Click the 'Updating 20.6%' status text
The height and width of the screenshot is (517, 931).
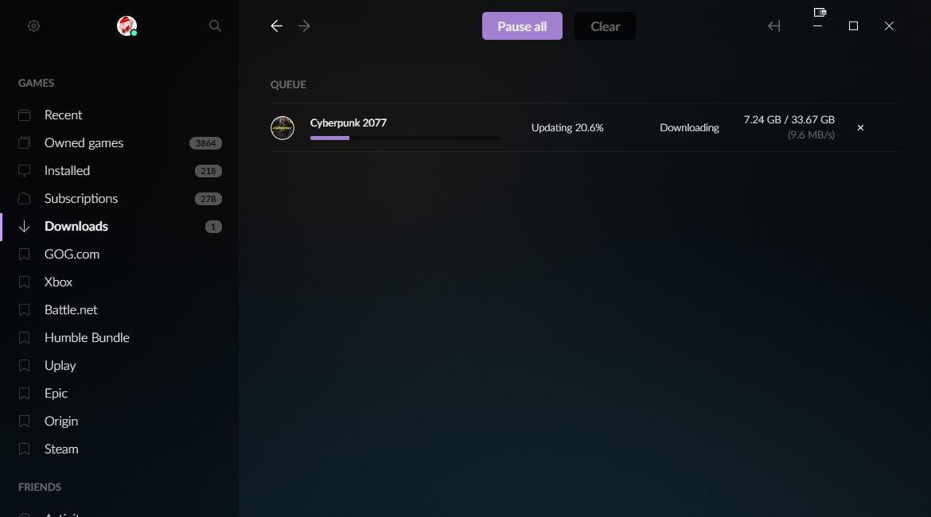[x=567, y=127]
